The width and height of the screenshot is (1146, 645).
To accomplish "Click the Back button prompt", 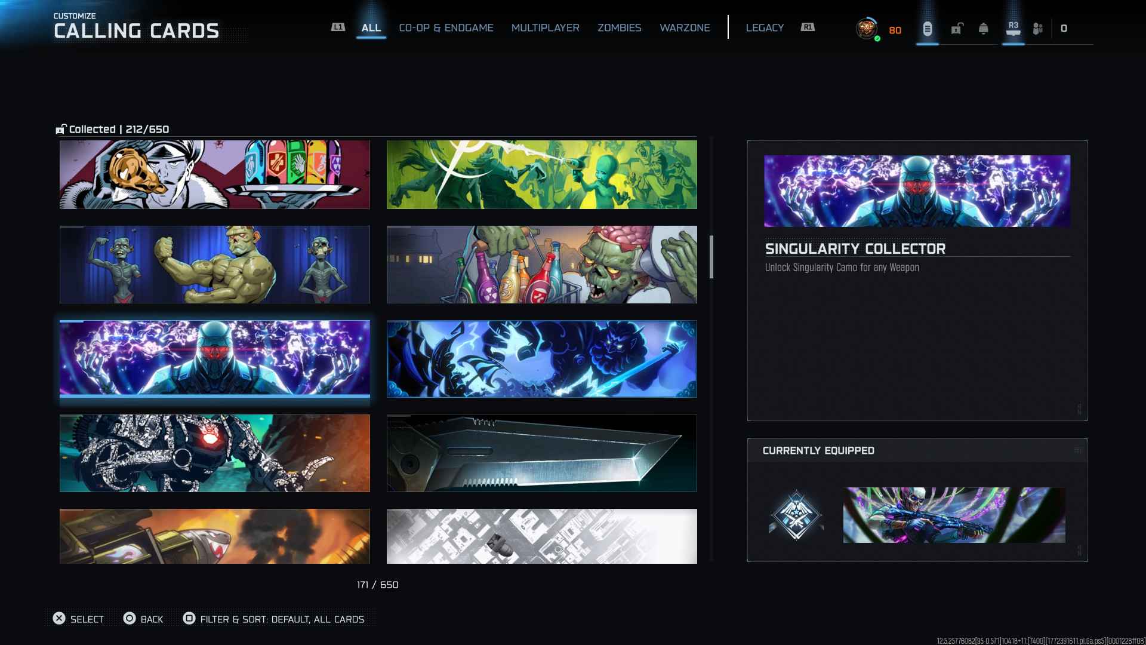I will click(x=143, y=619).
